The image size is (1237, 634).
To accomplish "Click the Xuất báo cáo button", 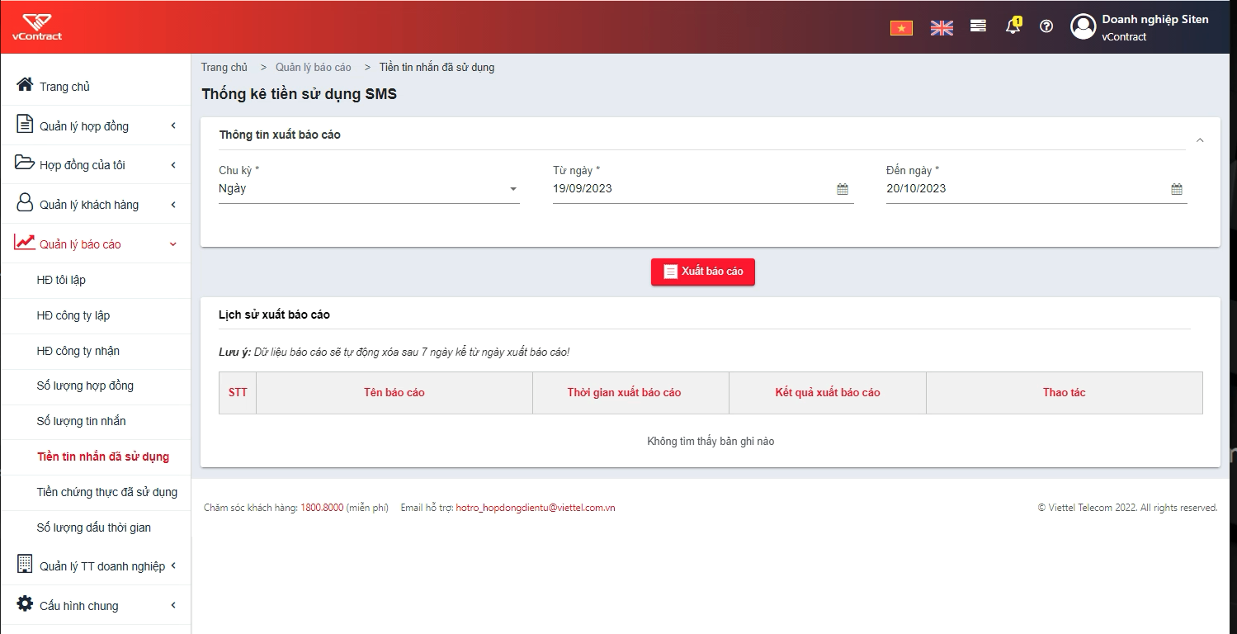I will [x=703, y=272].
